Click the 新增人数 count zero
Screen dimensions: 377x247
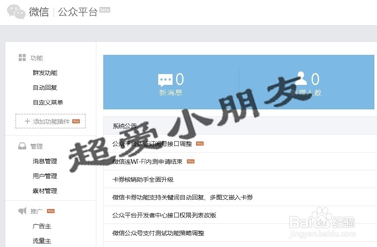point(315,79)
